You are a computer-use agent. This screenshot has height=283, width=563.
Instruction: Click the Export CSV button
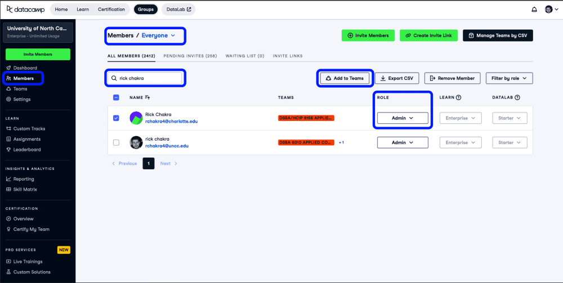point(396,78)
